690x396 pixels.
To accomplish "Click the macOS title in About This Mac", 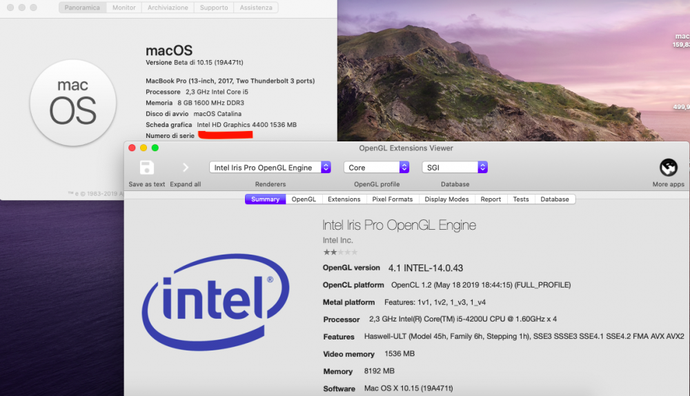I will 169,50.
